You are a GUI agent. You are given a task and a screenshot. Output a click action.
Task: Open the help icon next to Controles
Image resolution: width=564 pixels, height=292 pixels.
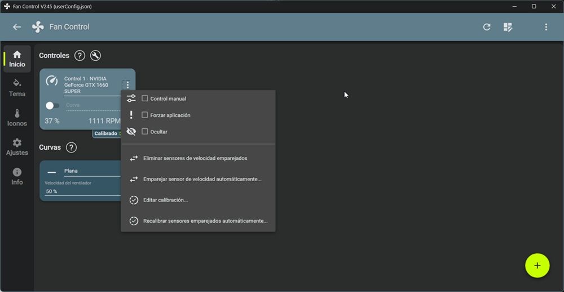[x=80, y=56]
